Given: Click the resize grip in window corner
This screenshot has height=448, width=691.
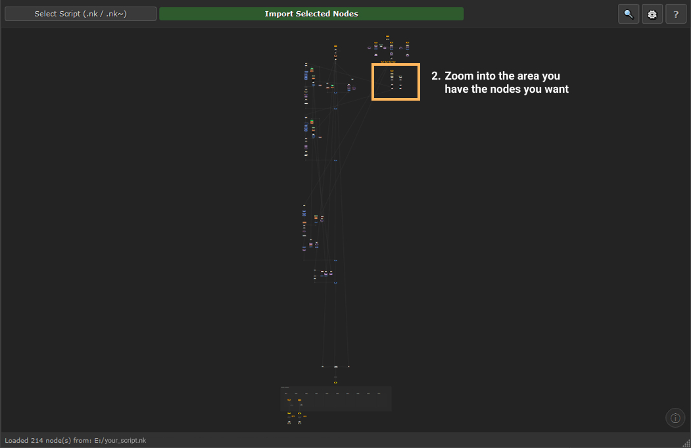Looking at the screenshot, I should point(686,443).
